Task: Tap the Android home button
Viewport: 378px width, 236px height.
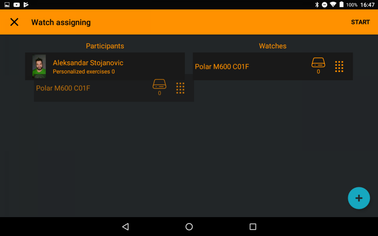Action: [189, 227]
